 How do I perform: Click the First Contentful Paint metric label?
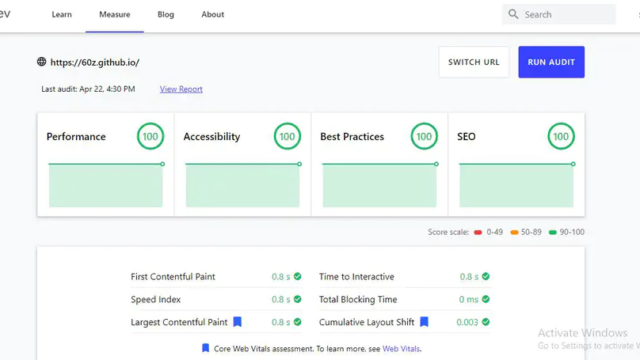tap(173, 276)
